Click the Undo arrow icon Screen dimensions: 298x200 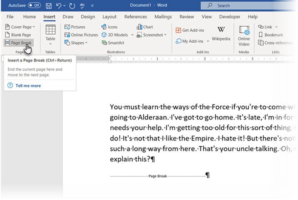click(59, 6)
